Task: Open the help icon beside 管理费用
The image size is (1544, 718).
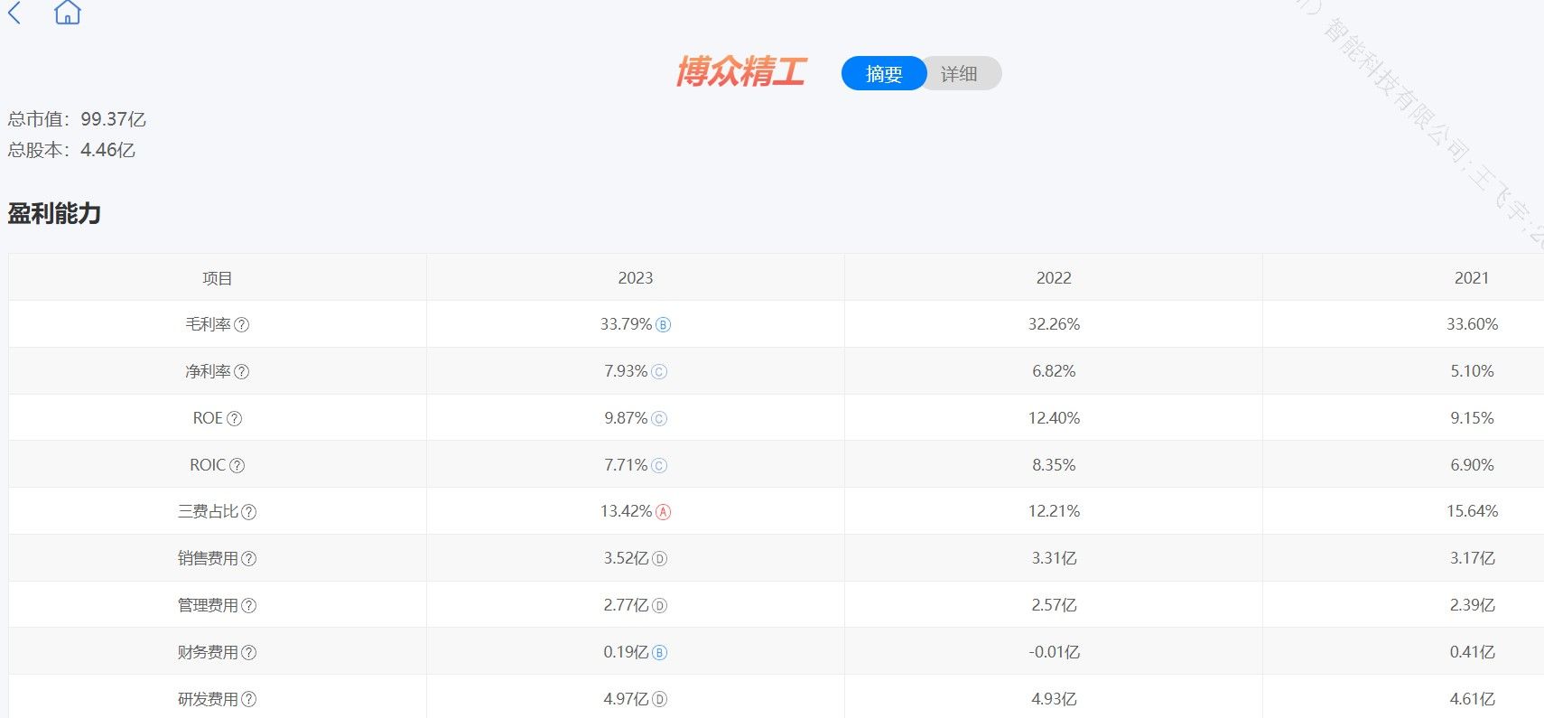Action: [x=249, y=606]
